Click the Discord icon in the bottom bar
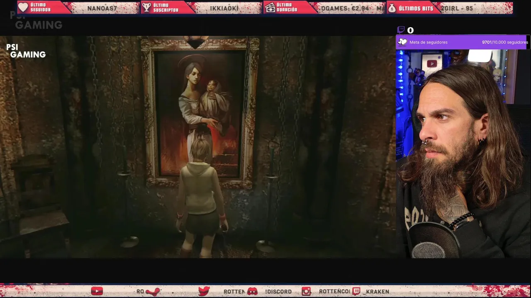The height and width of the screenshot is (298, 531). (x=252, y=291)
